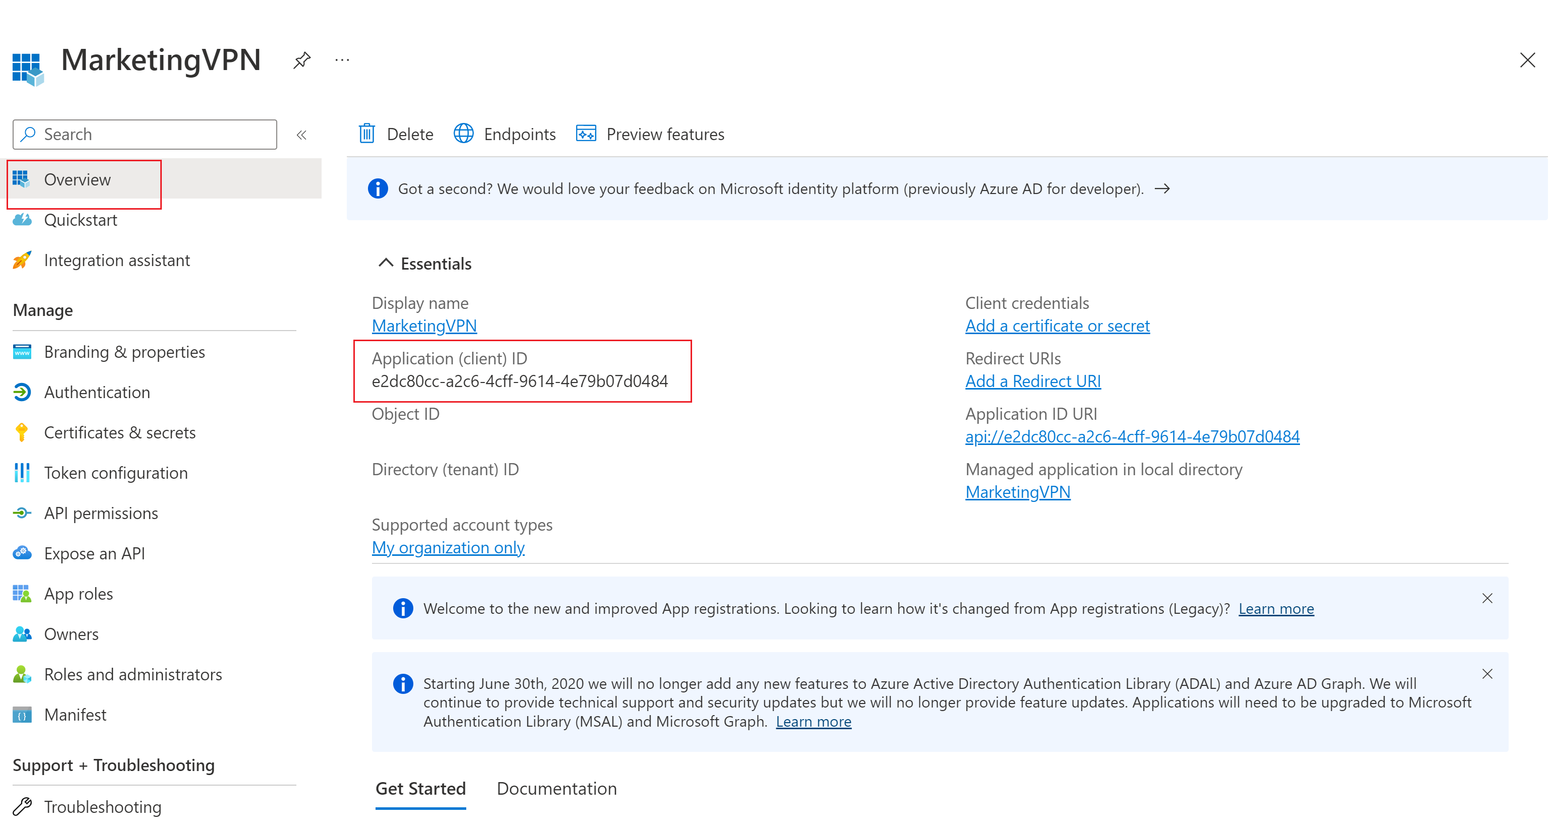Image resolution: width=1551 pixels, height=832 pixels.
Task: Click the Delete trash icon
Action: 366,134
